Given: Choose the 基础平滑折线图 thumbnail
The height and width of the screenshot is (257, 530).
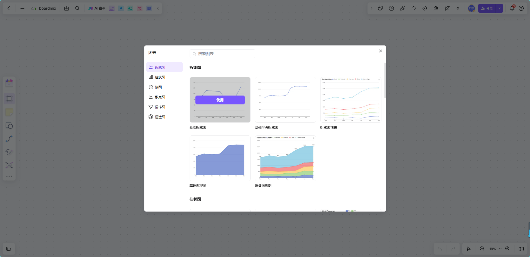Looking at the screenshot, I should pos(286,100).
